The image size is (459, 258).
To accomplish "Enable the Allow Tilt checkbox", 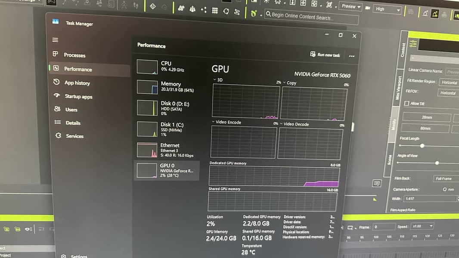I will tap(406, 103).
